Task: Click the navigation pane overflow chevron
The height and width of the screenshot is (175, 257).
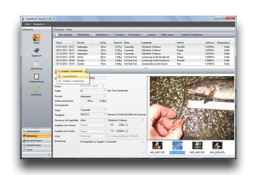Action: coord(49,154)
